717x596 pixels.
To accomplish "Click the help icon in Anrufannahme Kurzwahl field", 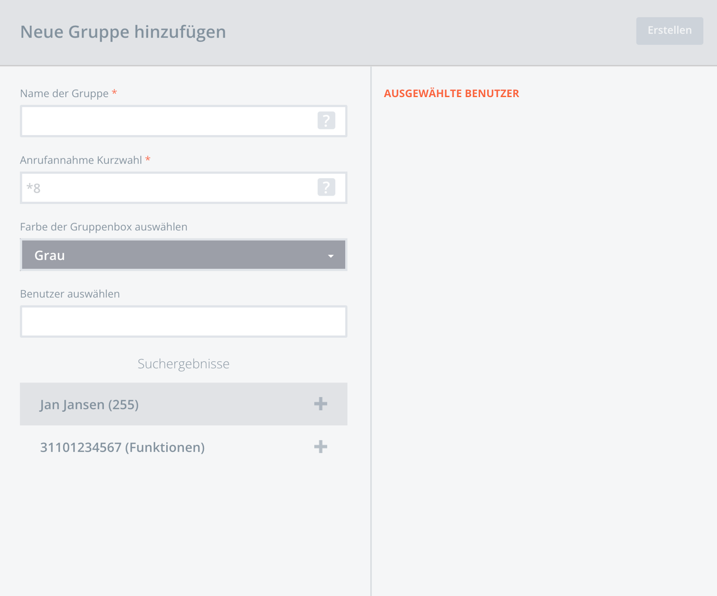I will coord(326,187).
